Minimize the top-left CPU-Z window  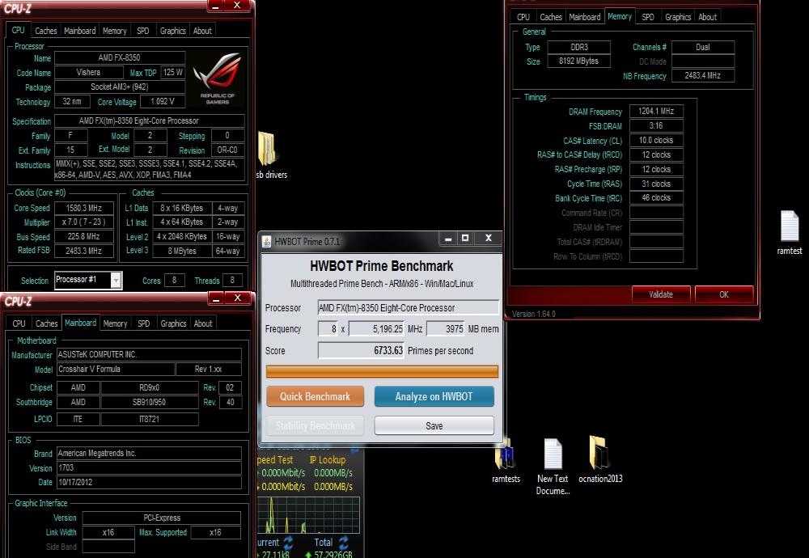click(x=216, y=6)
